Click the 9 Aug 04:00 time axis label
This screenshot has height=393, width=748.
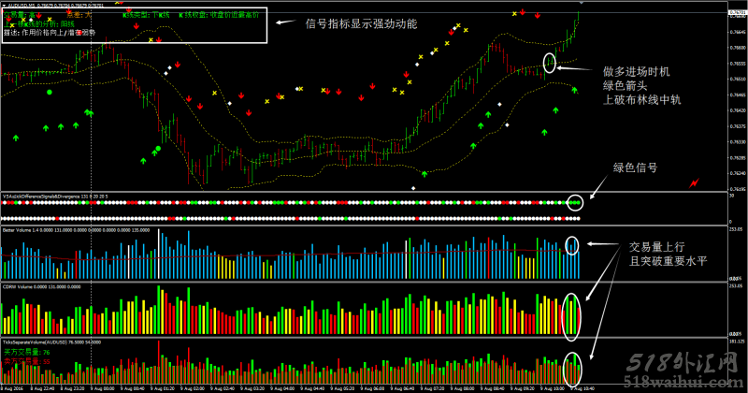point(281,388)
